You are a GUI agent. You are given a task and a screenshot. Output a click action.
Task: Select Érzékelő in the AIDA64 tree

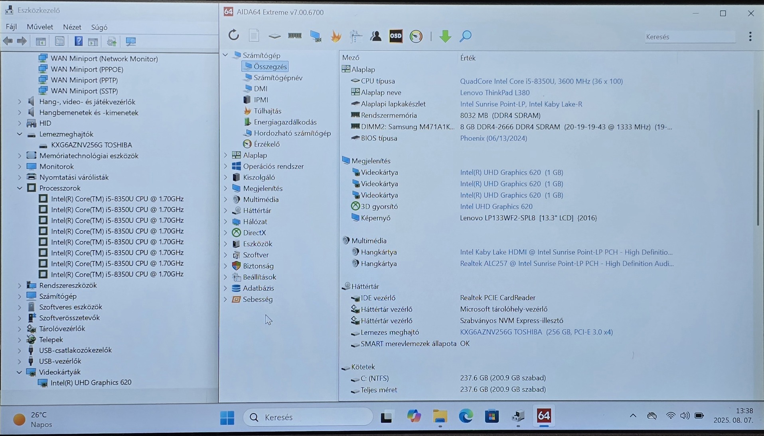pos(261,144)
